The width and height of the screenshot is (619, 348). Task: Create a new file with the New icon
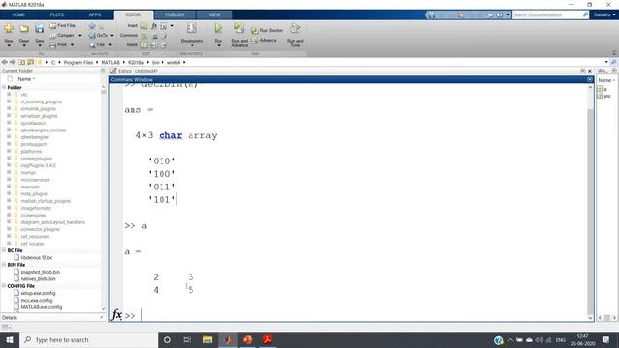(x=9, y=28)
